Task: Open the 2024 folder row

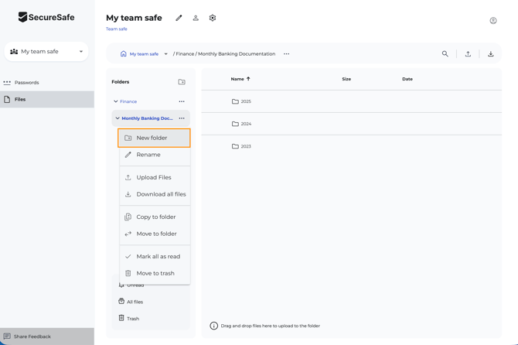Action: pos(246,124)
